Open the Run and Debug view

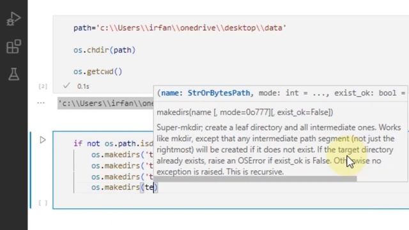coord(13,19)
